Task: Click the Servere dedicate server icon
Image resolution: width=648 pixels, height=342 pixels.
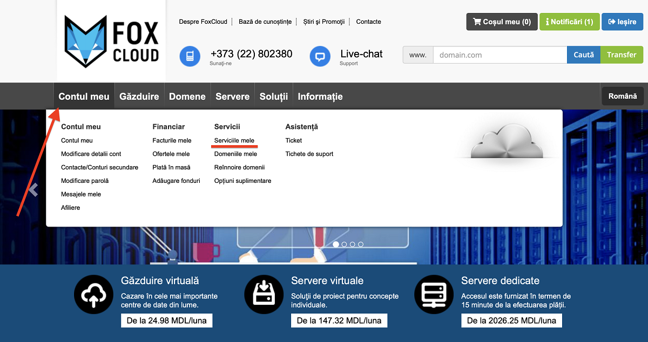Action: pyautogui.click(x=434, y=294)
